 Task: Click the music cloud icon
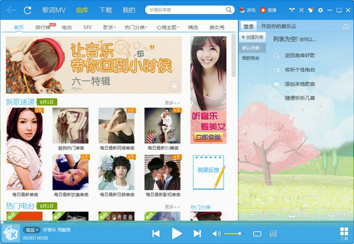(346, 27)
